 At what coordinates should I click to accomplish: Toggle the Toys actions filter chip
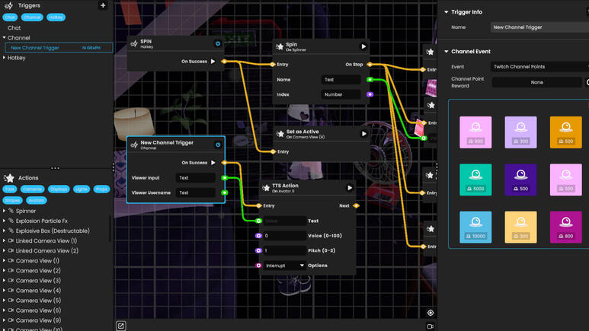click(10, 189)
